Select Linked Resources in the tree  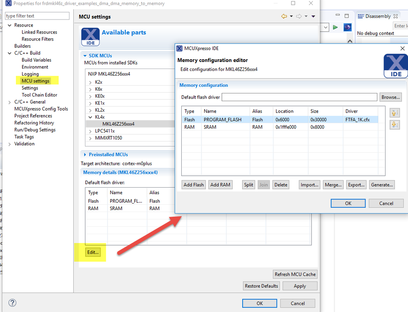click(39, 32)
